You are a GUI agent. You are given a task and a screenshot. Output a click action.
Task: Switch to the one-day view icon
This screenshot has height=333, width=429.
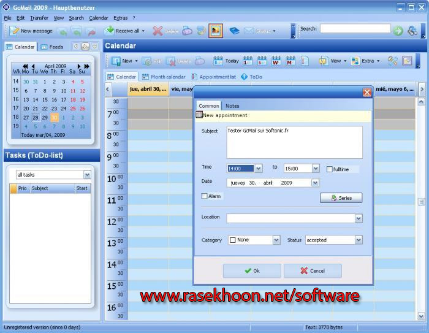click(248, 61)
